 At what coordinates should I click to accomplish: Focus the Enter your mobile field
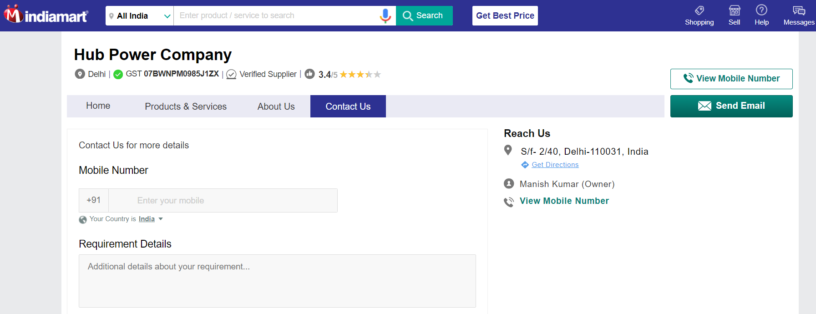click(223, 200)
